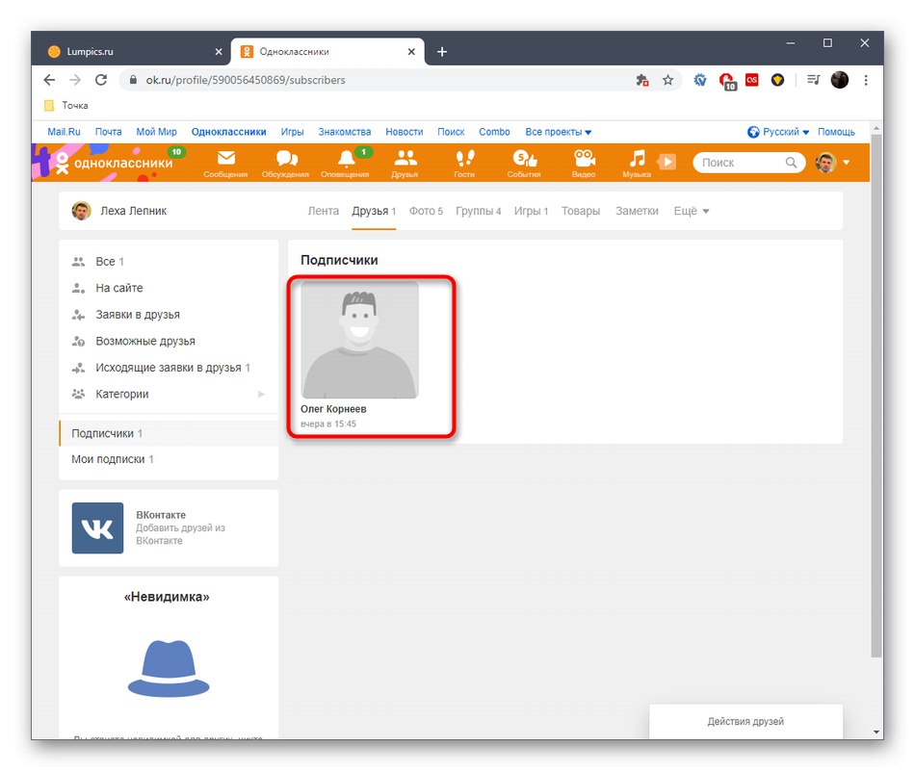The width and height of the screenshot is (915, 771).
Task: Expand the Все проекты dropdown
Action: [x=558, y=132]
